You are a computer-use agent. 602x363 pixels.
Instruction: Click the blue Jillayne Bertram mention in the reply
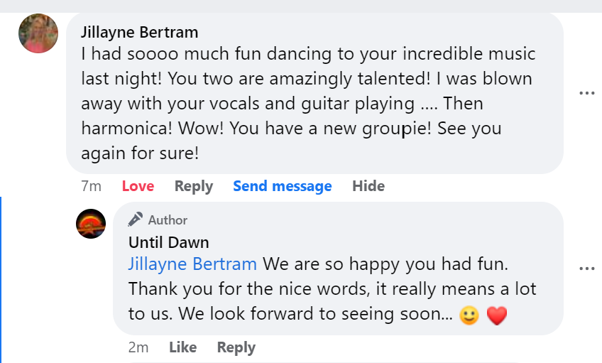click(x=192, y=264)
